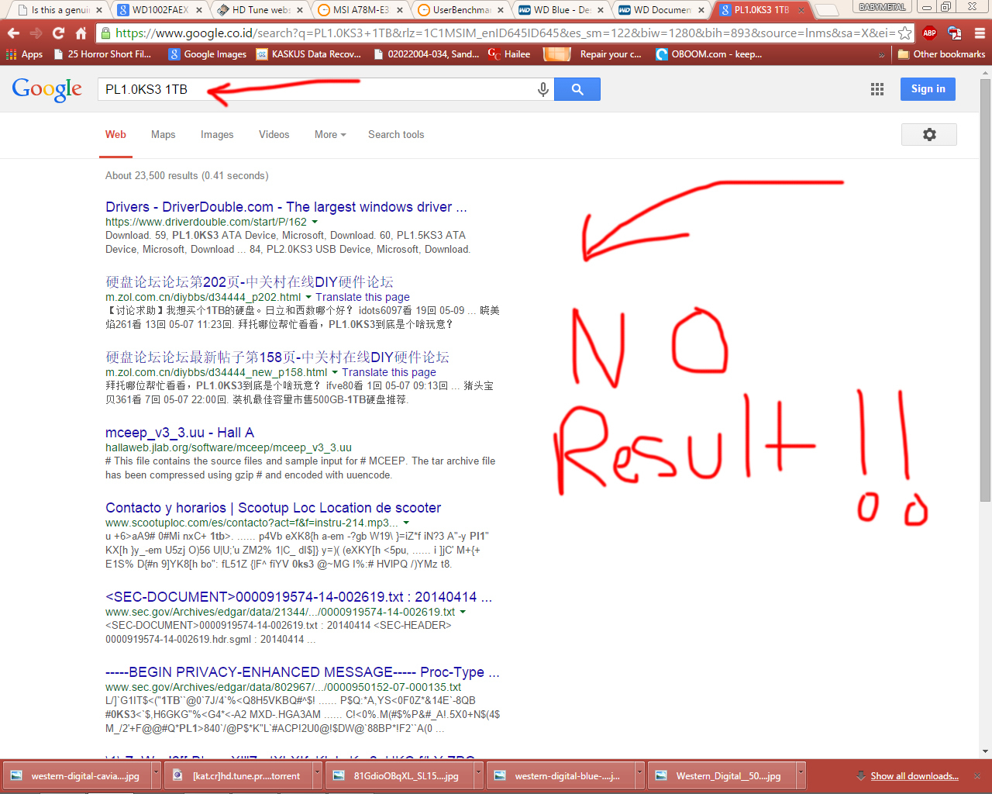
Task: Close the downloads bar
Action: click(x=977, y=775)
